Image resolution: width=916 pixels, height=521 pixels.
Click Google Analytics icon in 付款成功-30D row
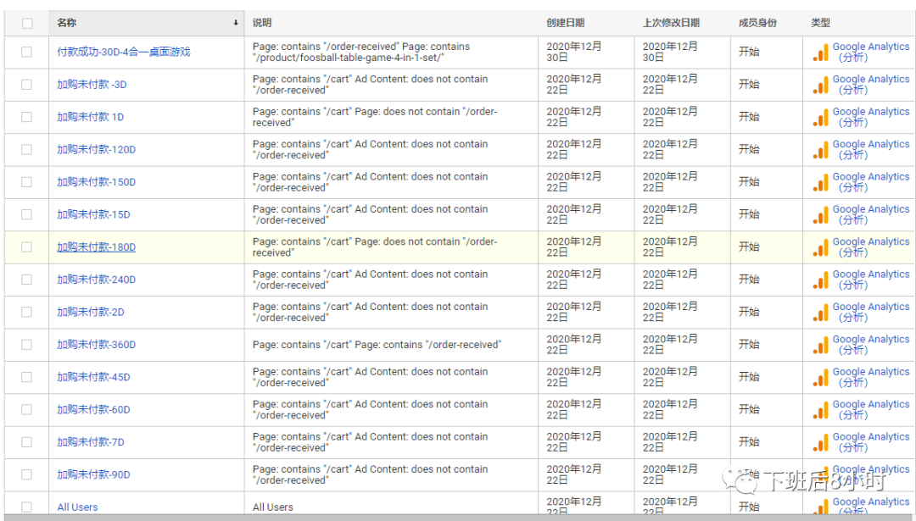(x=820, y=53)
